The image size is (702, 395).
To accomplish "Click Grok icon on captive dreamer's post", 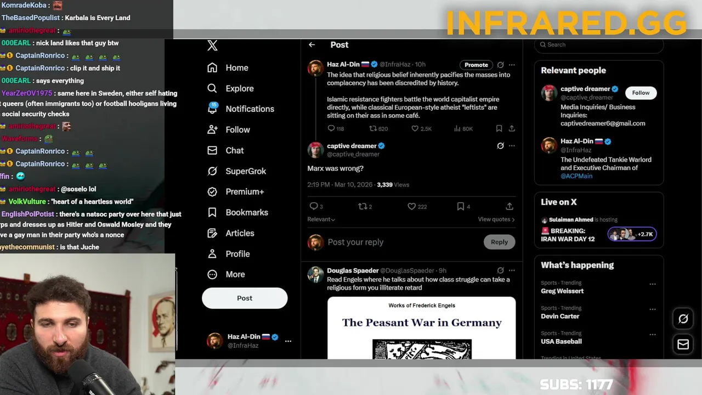I will click(x=500, y=146).
